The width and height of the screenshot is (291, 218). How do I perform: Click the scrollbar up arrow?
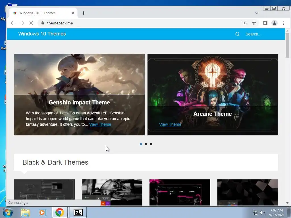[x=288, y=31]
